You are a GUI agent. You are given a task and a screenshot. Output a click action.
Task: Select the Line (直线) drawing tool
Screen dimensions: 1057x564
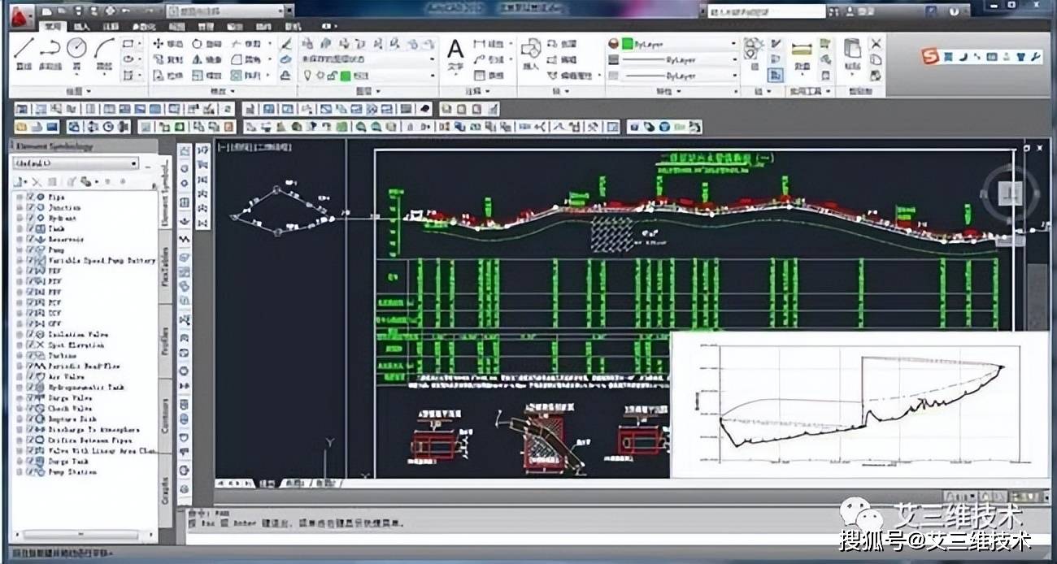[24, 47]
